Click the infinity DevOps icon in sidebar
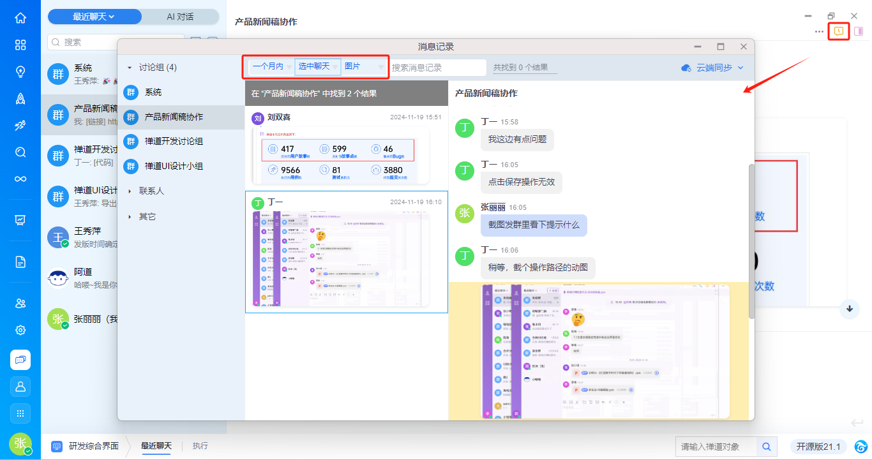872x460 pixels. coord(20,179)
